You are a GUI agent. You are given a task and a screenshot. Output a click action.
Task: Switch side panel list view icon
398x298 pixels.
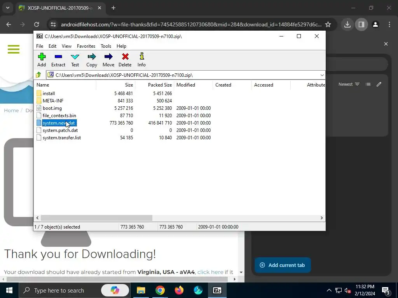click(x=368, y=84)
